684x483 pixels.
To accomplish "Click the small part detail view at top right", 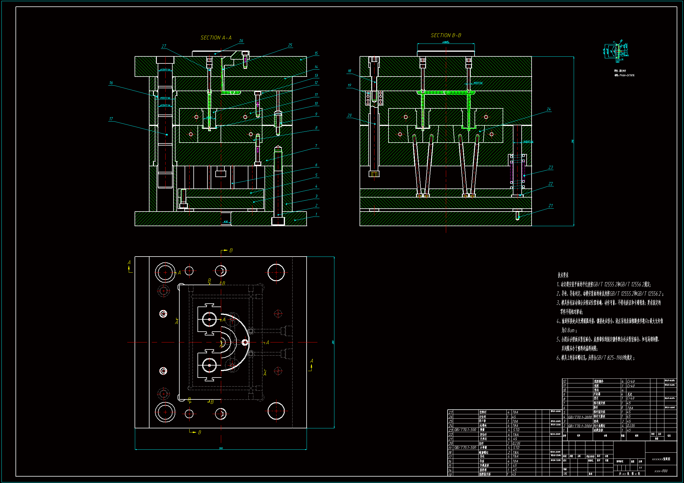I will (617, 52).
